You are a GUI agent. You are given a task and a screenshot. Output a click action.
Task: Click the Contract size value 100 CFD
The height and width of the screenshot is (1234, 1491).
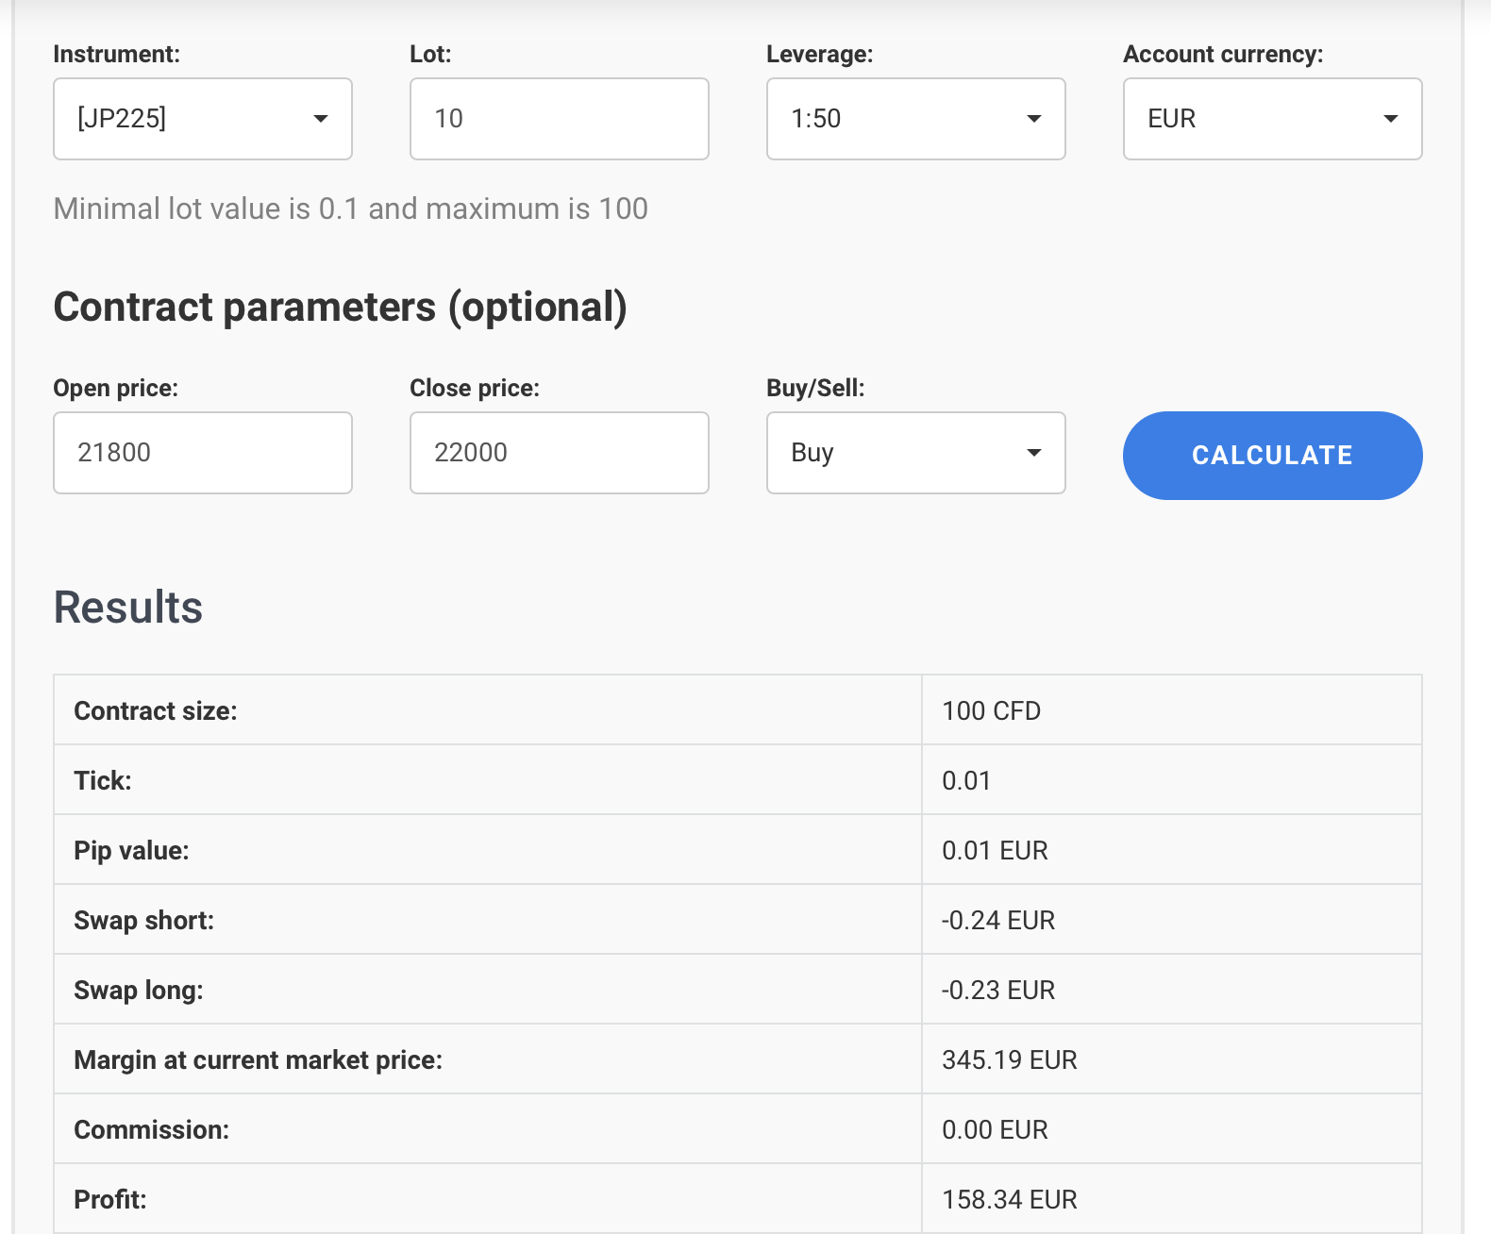coord(991,710)
